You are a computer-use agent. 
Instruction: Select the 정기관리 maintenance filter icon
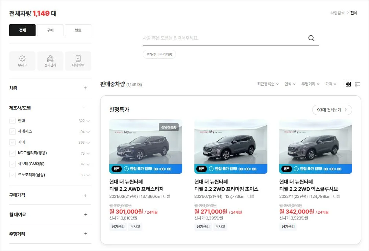[x=50, y=60]
